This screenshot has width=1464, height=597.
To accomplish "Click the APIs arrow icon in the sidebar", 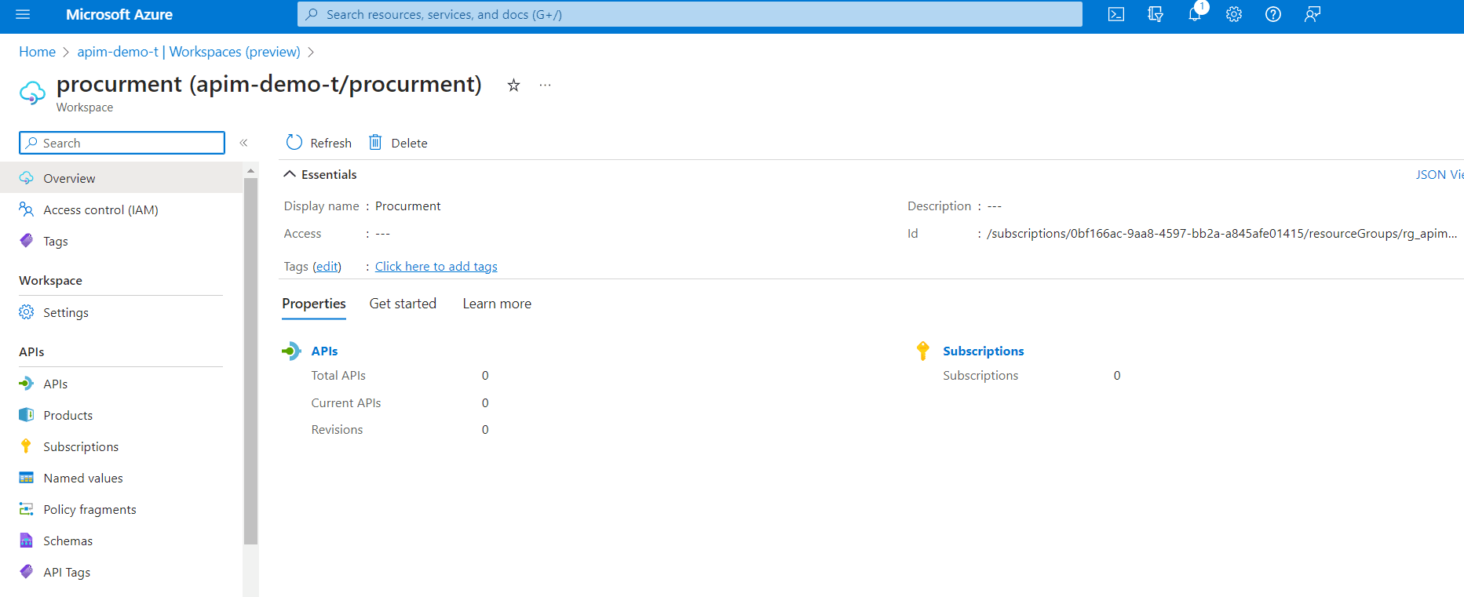I will point(27,384).
